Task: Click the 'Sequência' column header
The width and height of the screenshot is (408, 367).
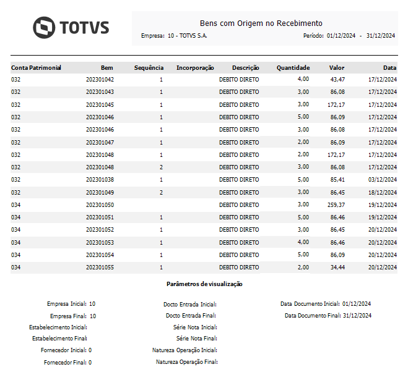Action: pos(149,68)
